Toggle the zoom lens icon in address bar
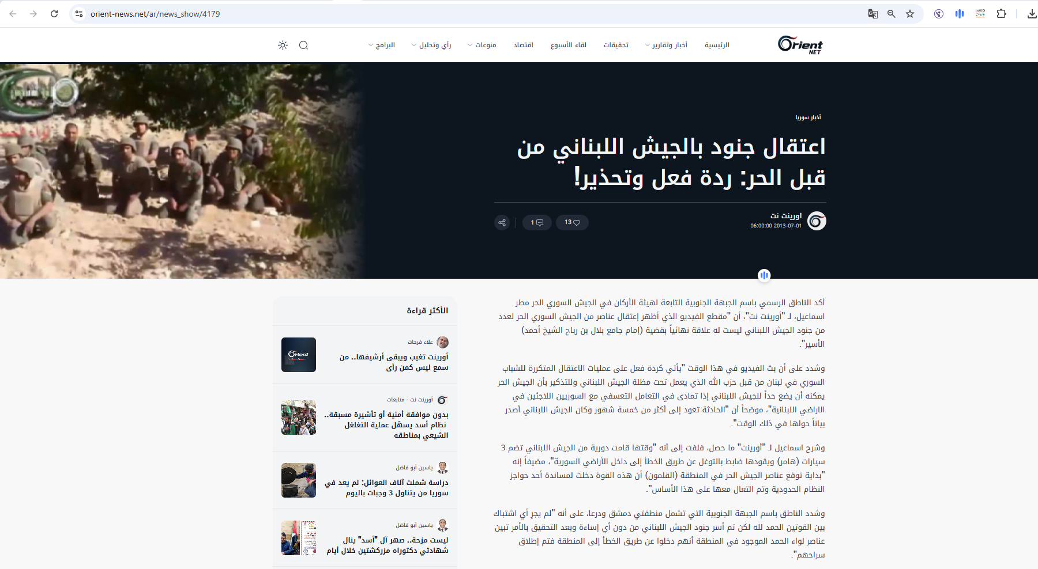This screenshot has height=569, width=1038. click(892, 14)
